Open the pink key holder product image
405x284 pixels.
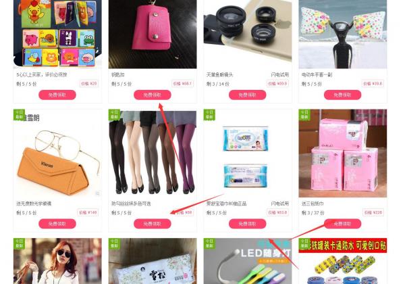(x=153, y=34)
